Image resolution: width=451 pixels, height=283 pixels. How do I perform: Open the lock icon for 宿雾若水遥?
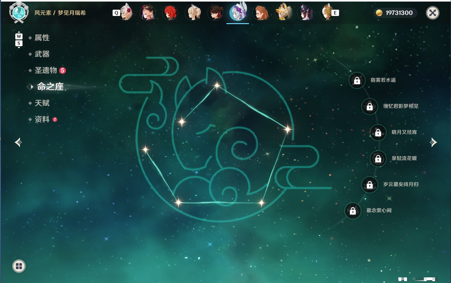(357, 80)
